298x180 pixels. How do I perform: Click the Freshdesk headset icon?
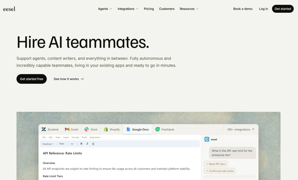pos(157,129)
